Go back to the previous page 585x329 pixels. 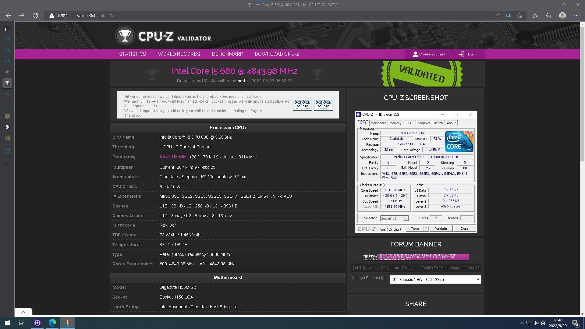coord(9,16)
